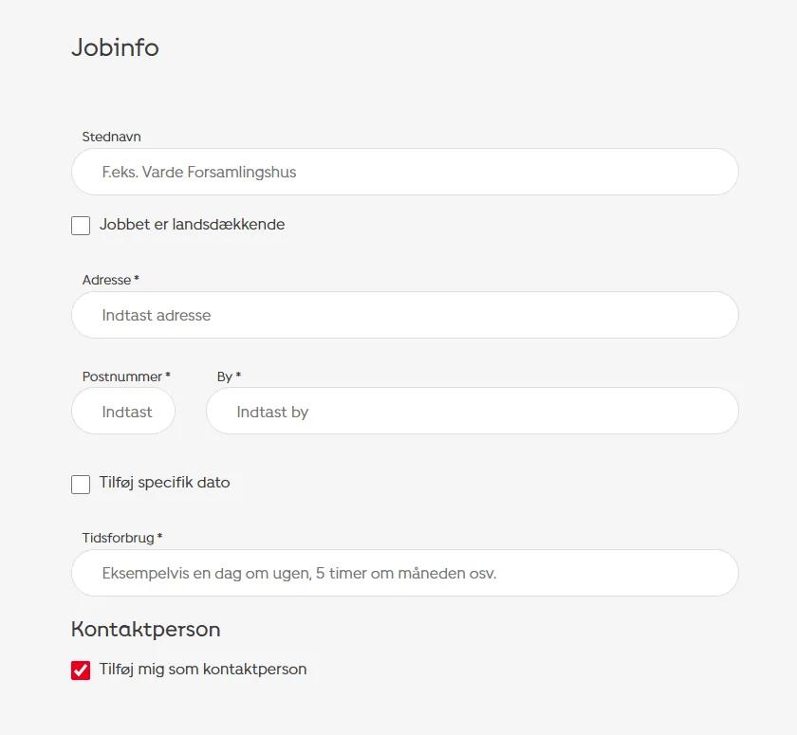Click the Jobinfo section heading

pyautogui.click(x=115, y=47)
